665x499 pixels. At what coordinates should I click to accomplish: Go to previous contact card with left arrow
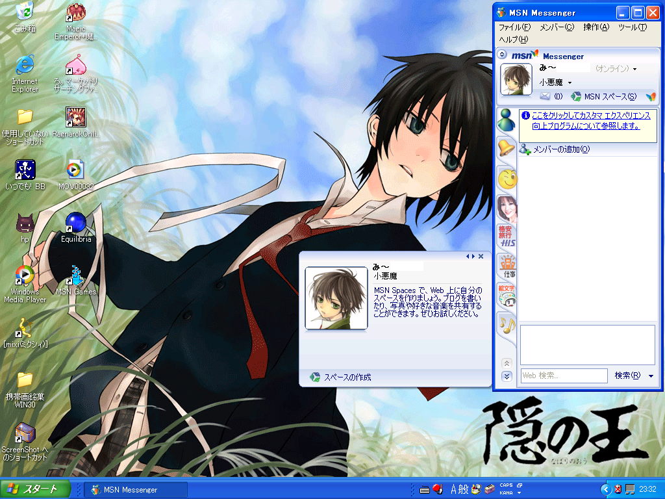[468, 256]
